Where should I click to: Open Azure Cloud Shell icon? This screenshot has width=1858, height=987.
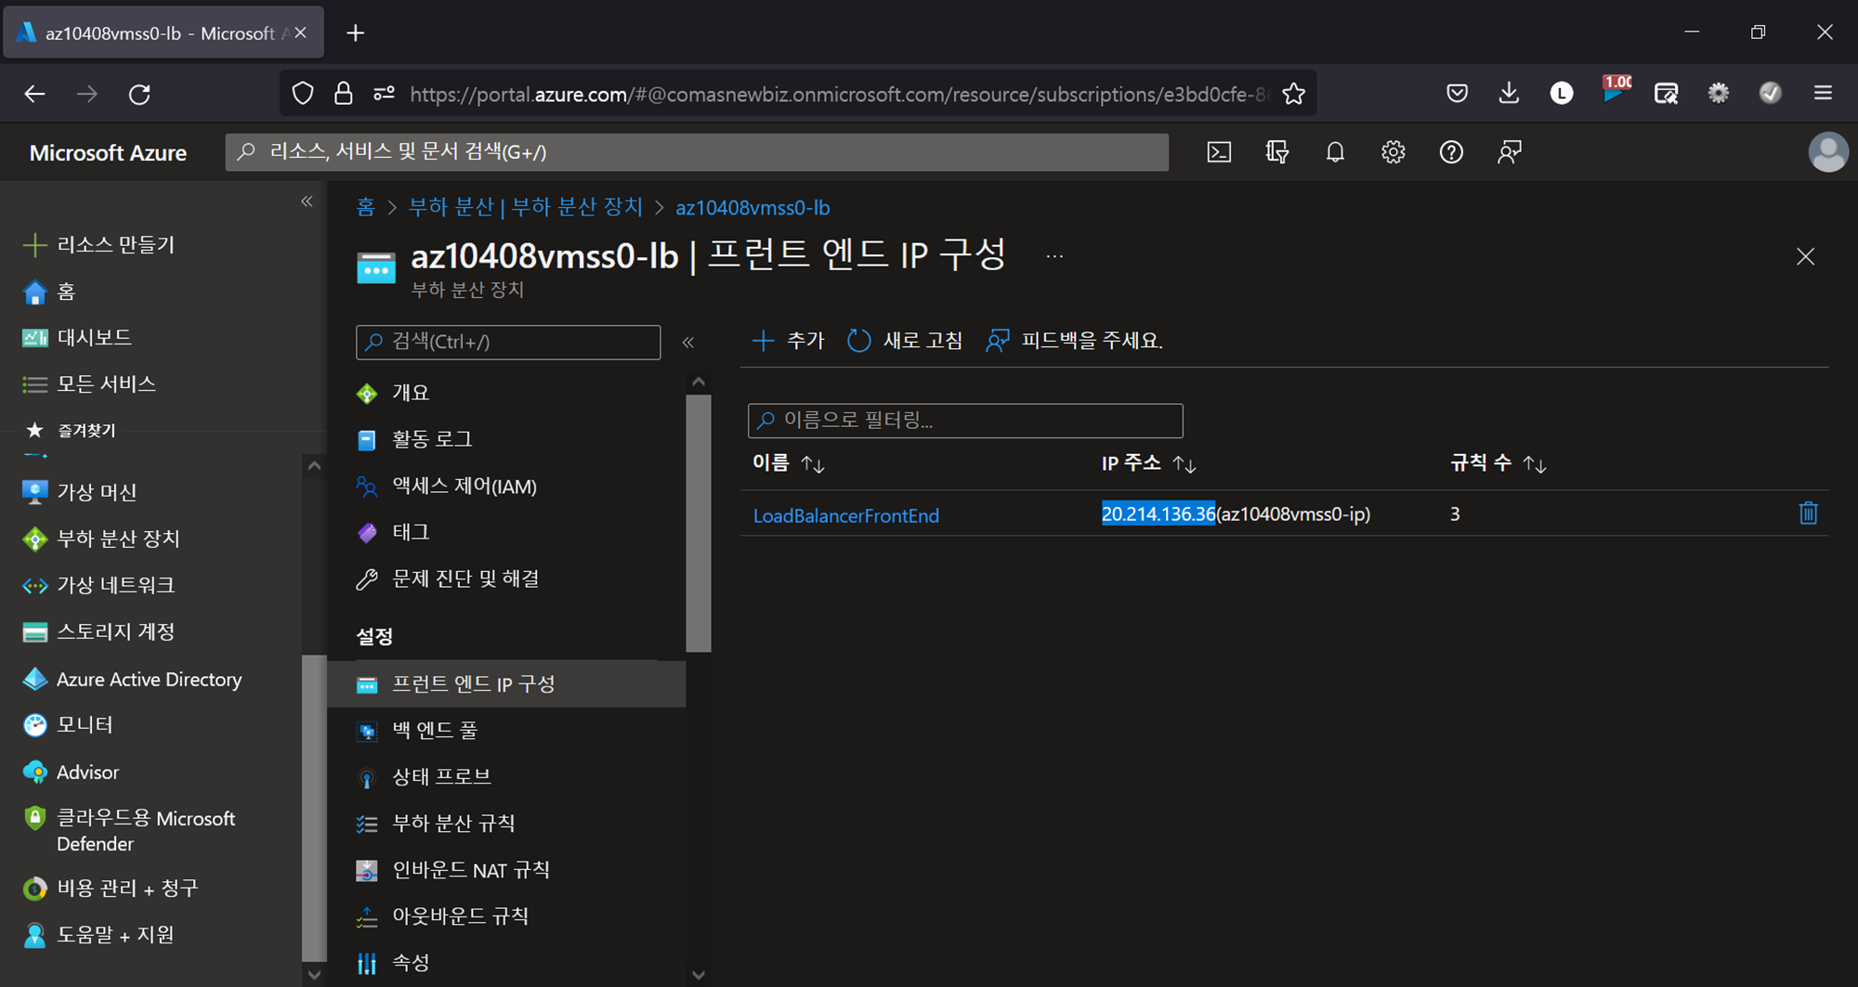[1219, 152]
